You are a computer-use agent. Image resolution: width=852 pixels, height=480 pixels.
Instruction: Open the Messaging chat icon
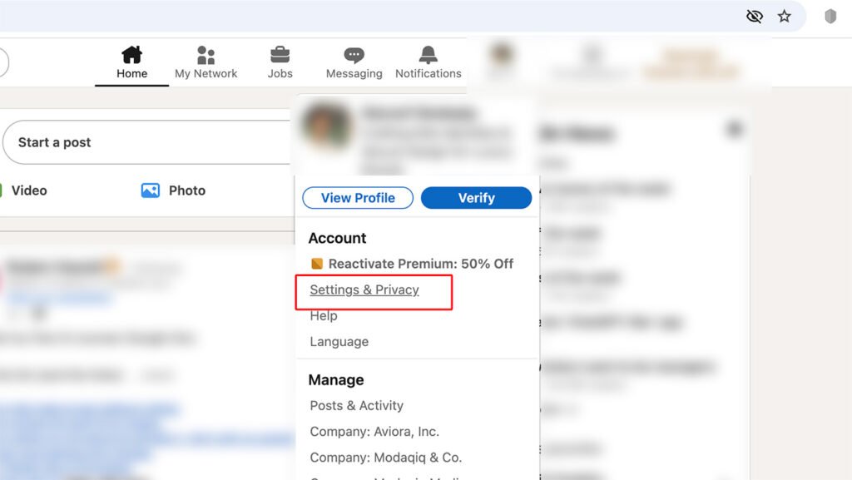tap(354, 56)
